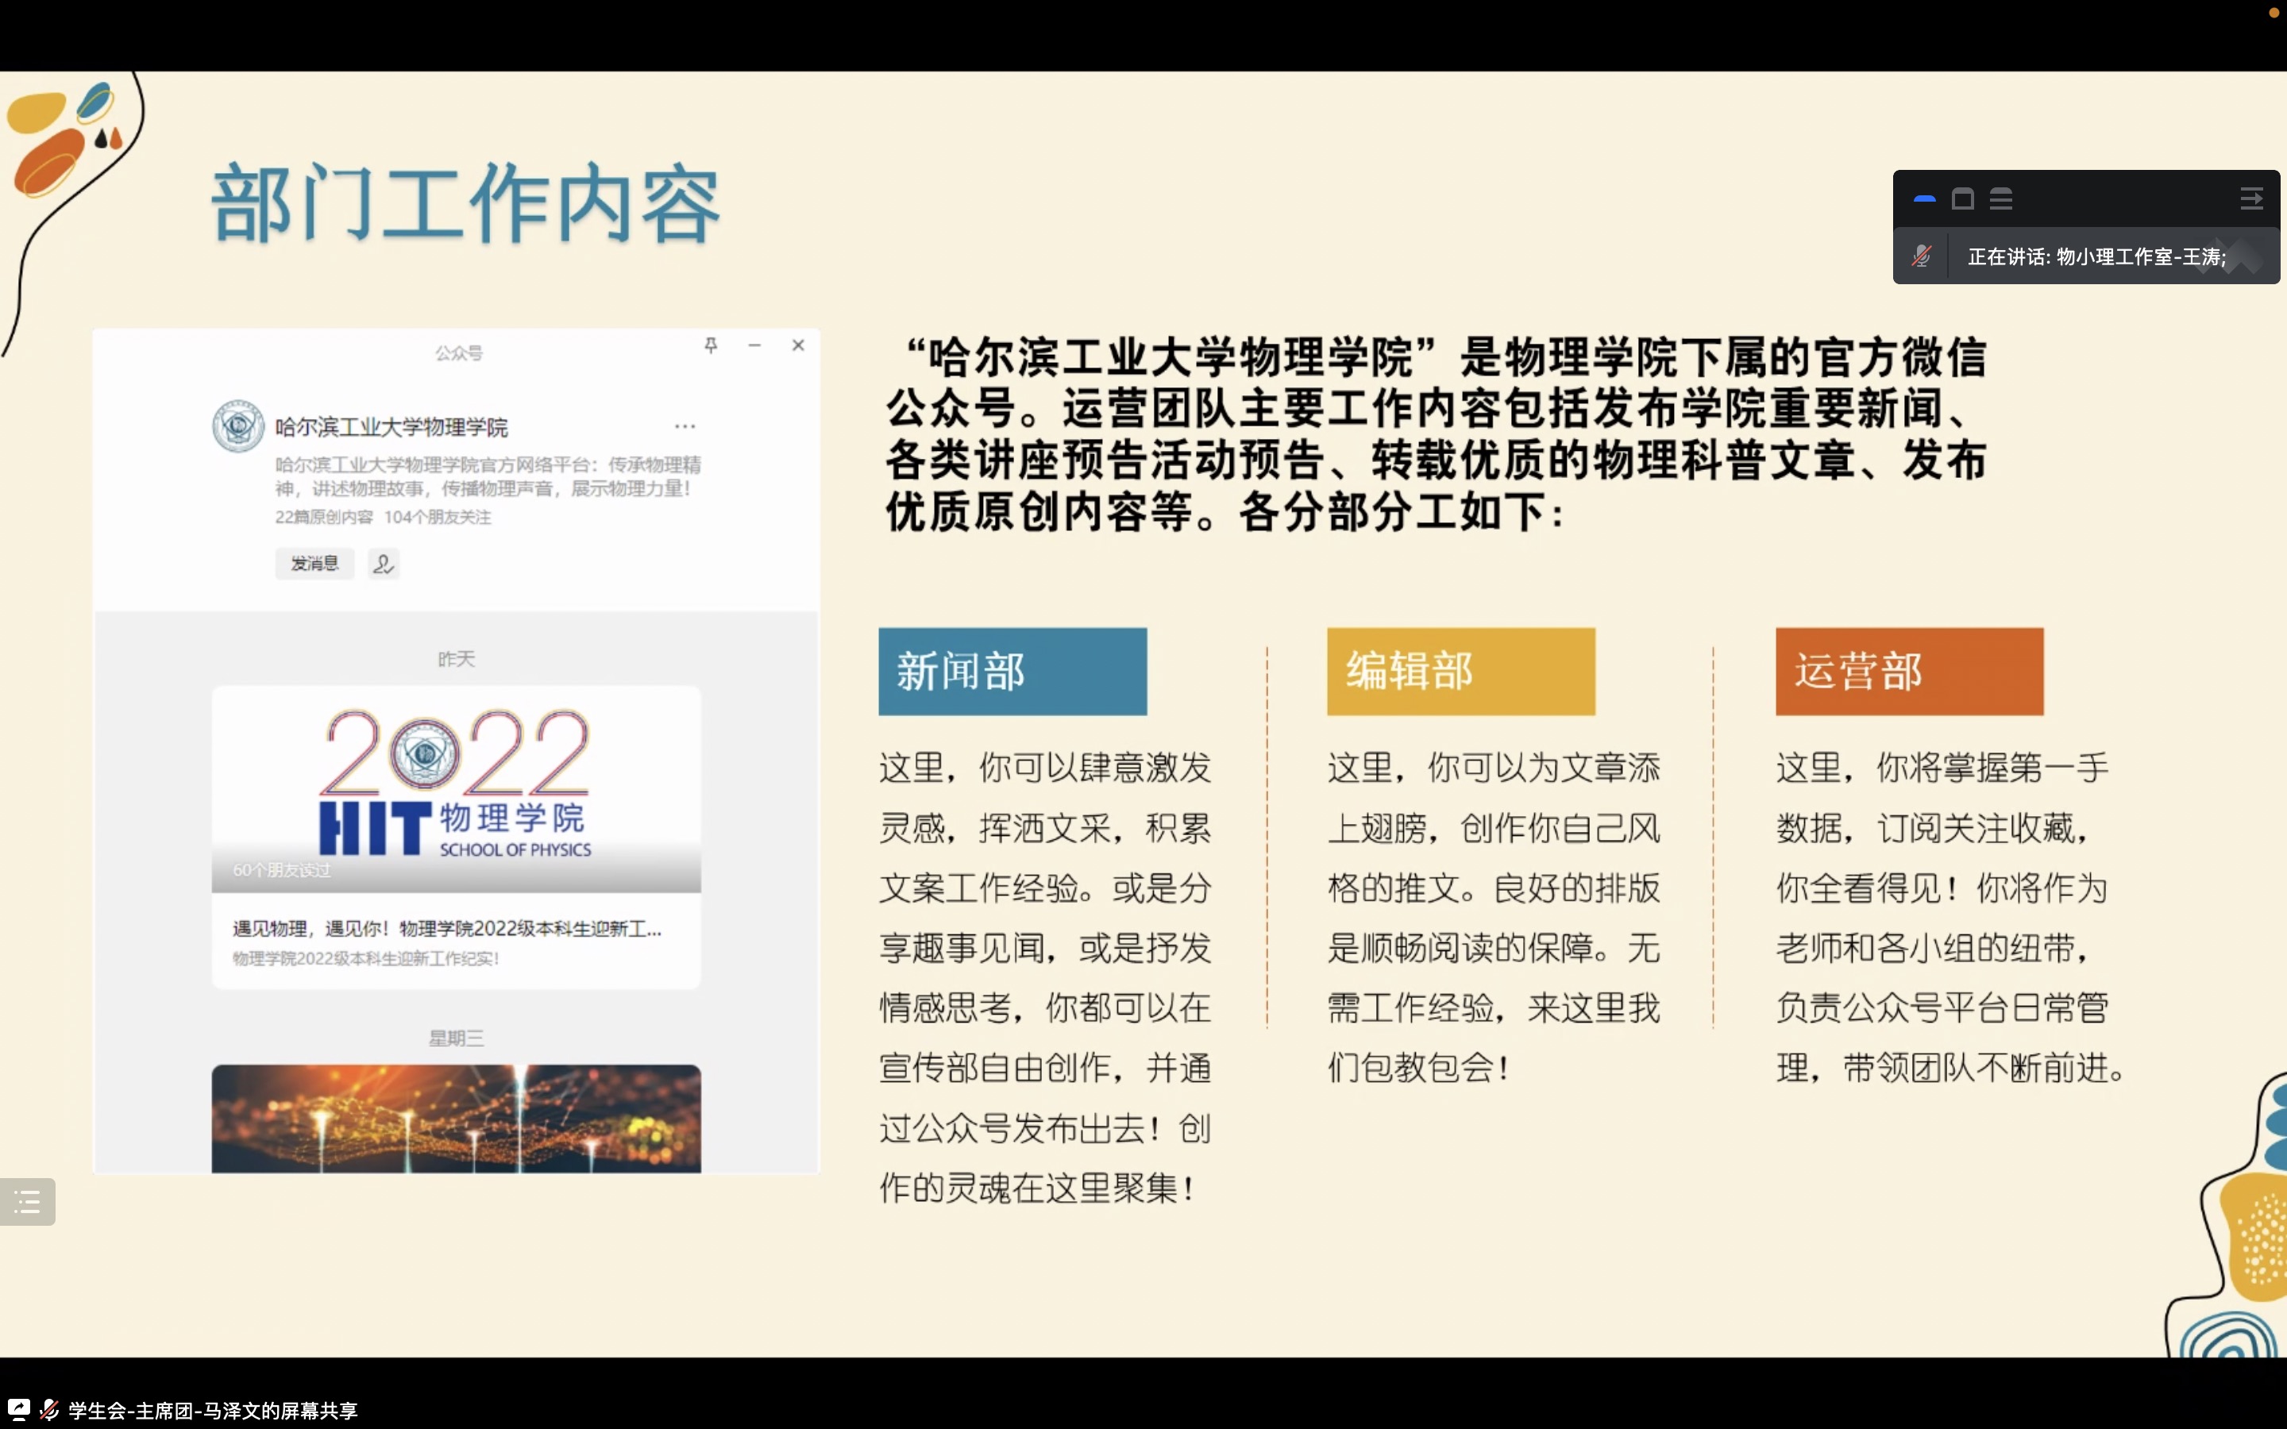
Task: Click the 学生会-主席团-马泽文 screen sharing label
Action: coord(214,1411)
